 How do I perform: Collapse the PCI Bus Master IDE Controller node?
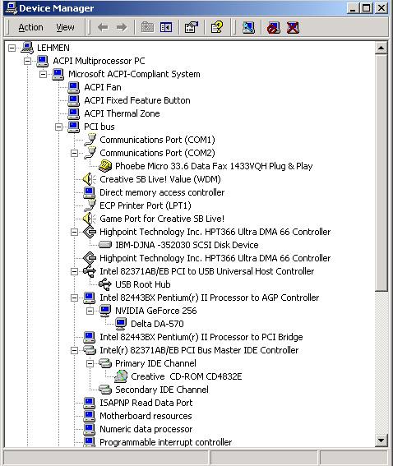[74, 350]
